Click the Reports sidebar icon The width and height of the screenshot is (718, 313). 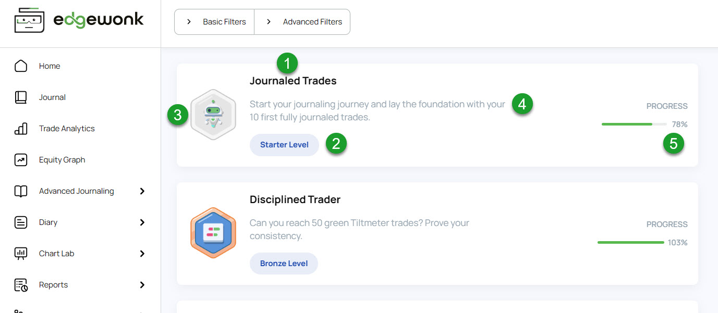click(x=21, y=285)
